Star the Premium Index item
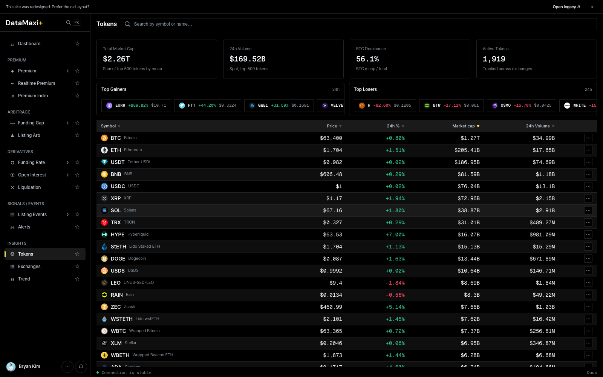603x377 pixels. click(77, 96)
